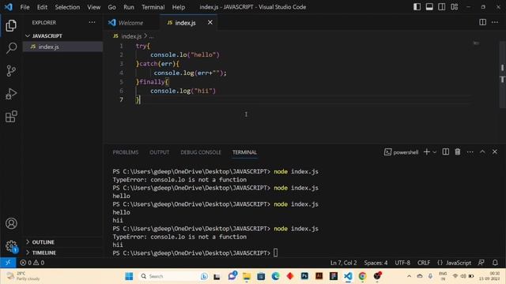The width and height of the screenshot is (506, 284).
Task: Open notifications bell in status bar
Action: (495, 263)
